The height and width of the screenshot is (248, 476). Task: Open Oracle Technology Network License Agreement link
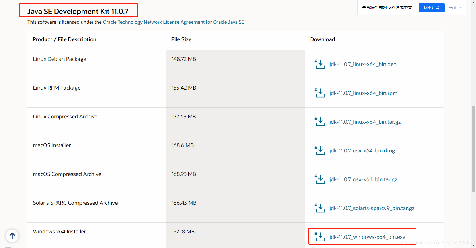[x=173, y=22]
